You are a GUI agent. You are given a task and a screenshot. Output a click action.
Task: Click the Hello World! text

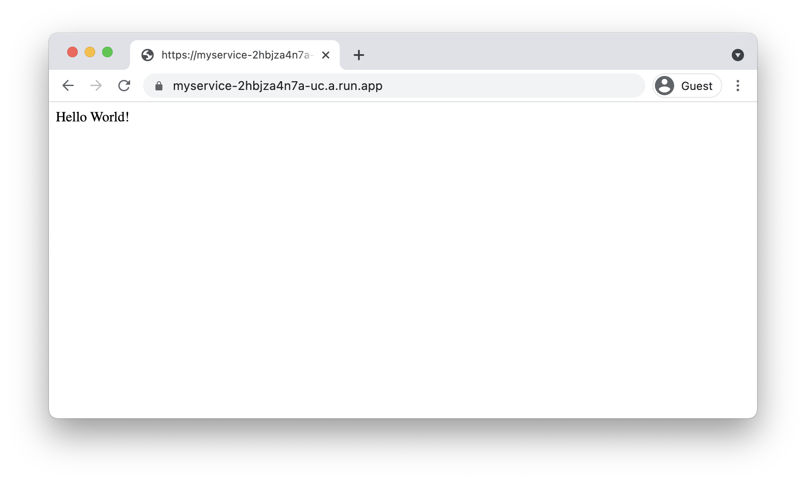coord(93,117)
